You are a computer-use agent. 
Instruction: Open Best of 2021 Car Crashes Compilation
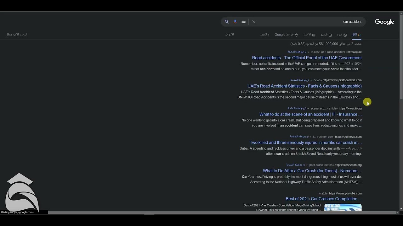(324, 199)
